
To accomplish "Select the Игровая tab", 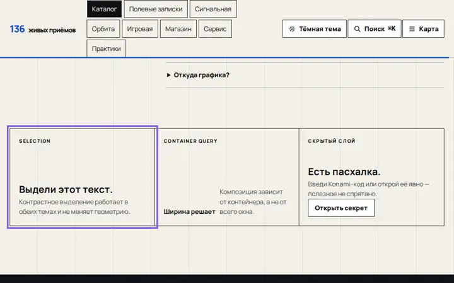I will [140, 29].
